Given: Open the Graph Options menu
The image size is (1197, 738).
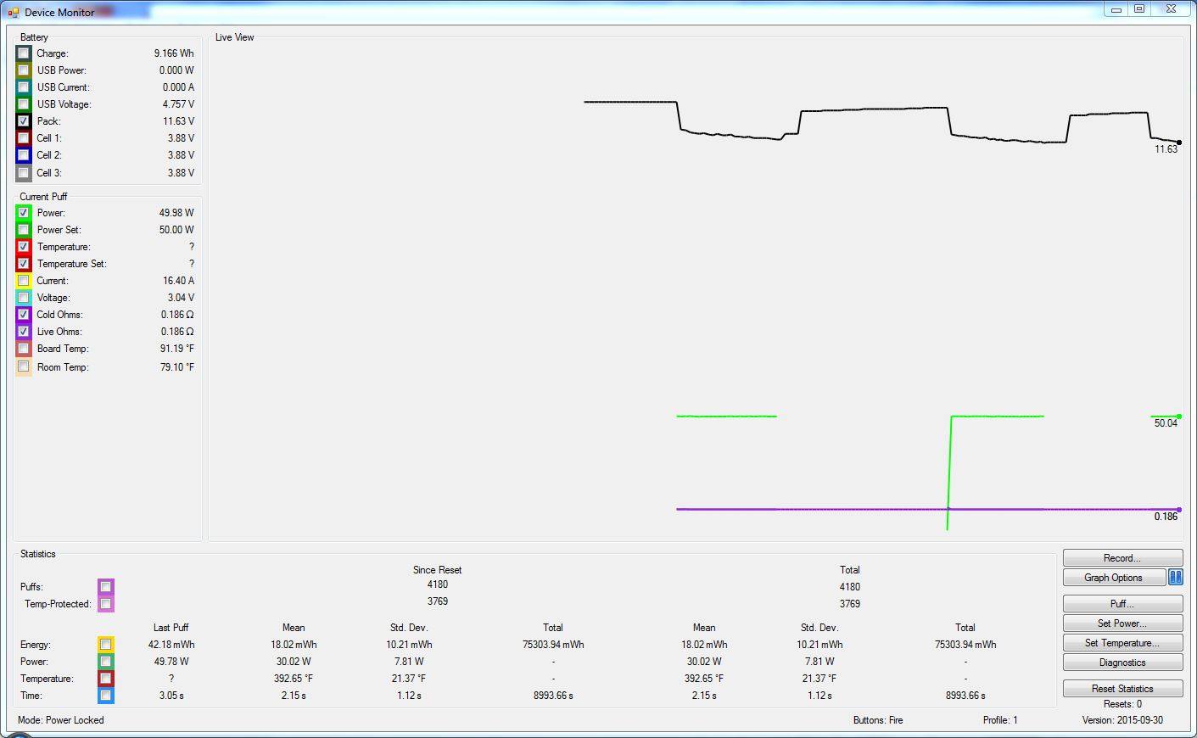Looking at the screenshot, I should (1113, 578).
